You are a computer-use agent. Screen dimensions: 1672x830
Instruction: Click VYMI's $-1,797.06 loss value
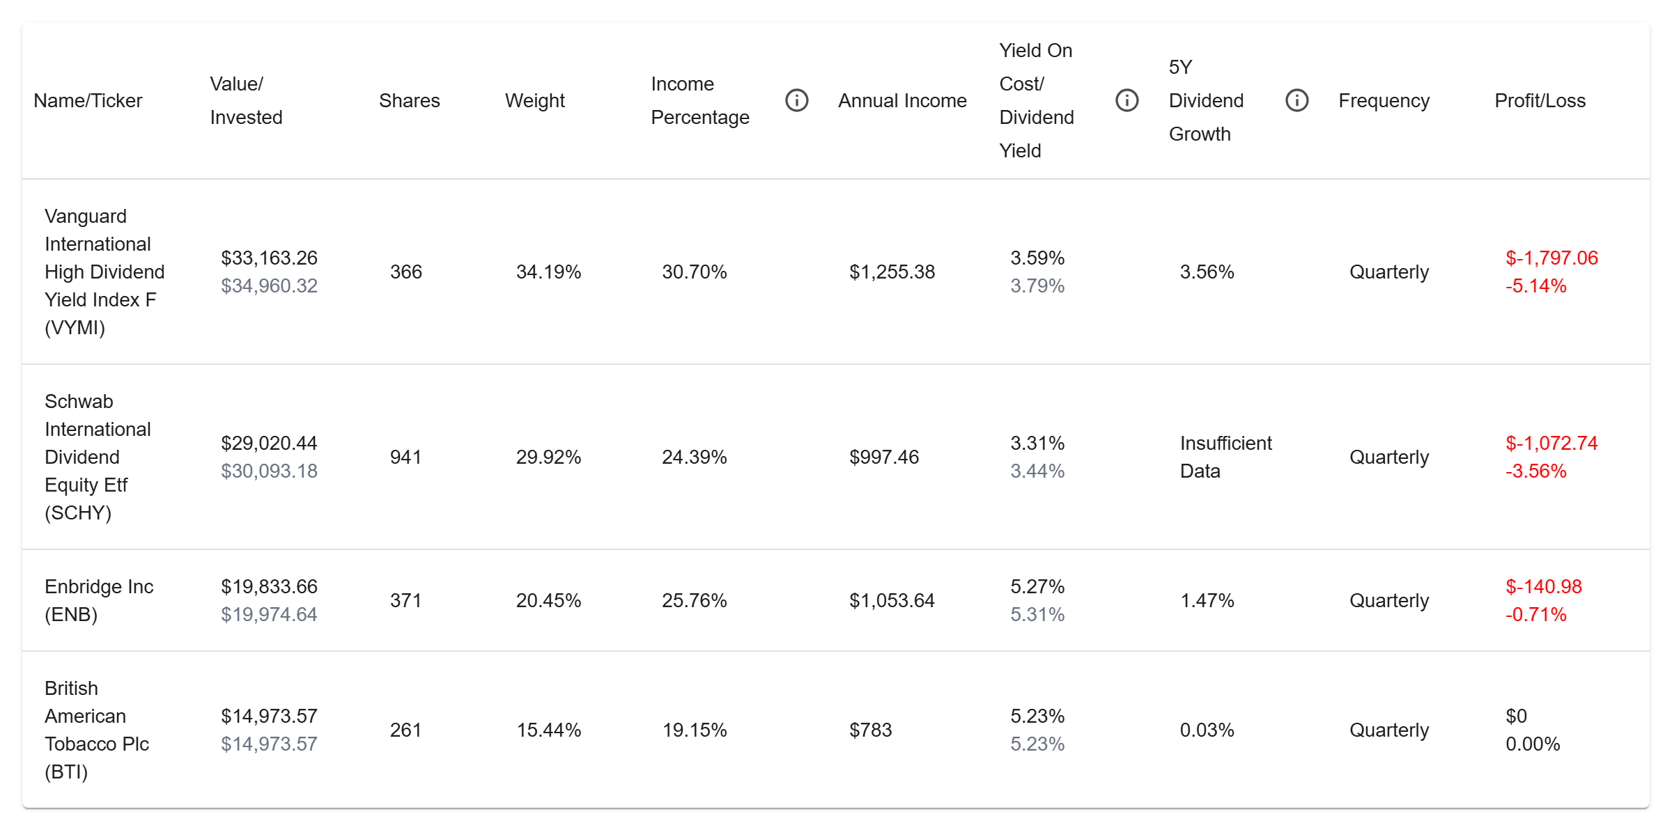(x=1551, y=258)
